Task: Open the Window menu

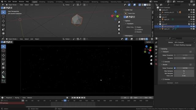Action: (21, 2)
